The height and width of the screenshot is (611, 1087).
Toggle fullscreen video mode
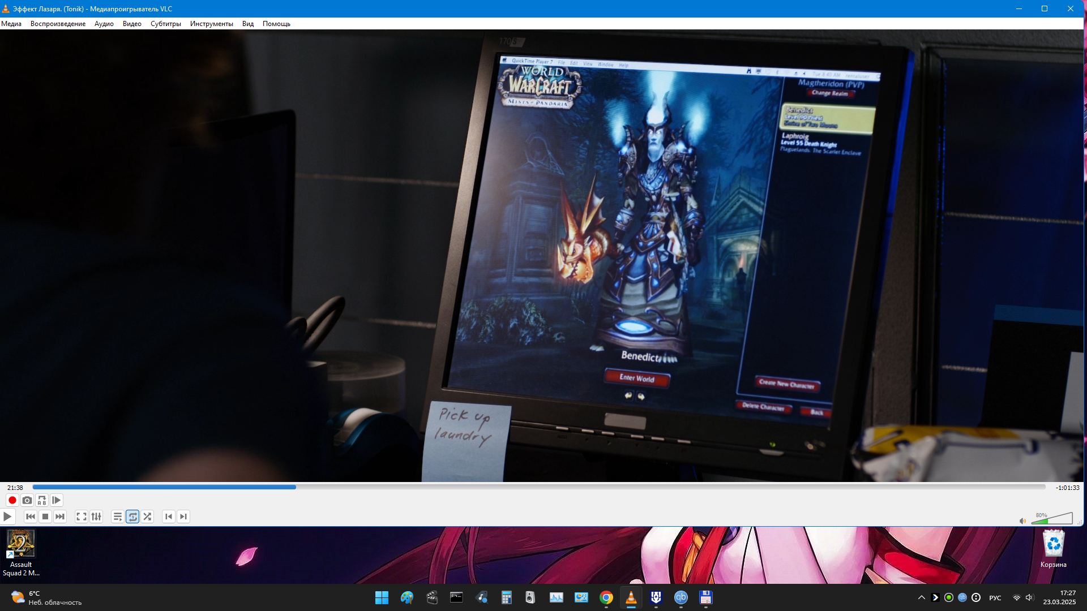(x=82, y=517)
